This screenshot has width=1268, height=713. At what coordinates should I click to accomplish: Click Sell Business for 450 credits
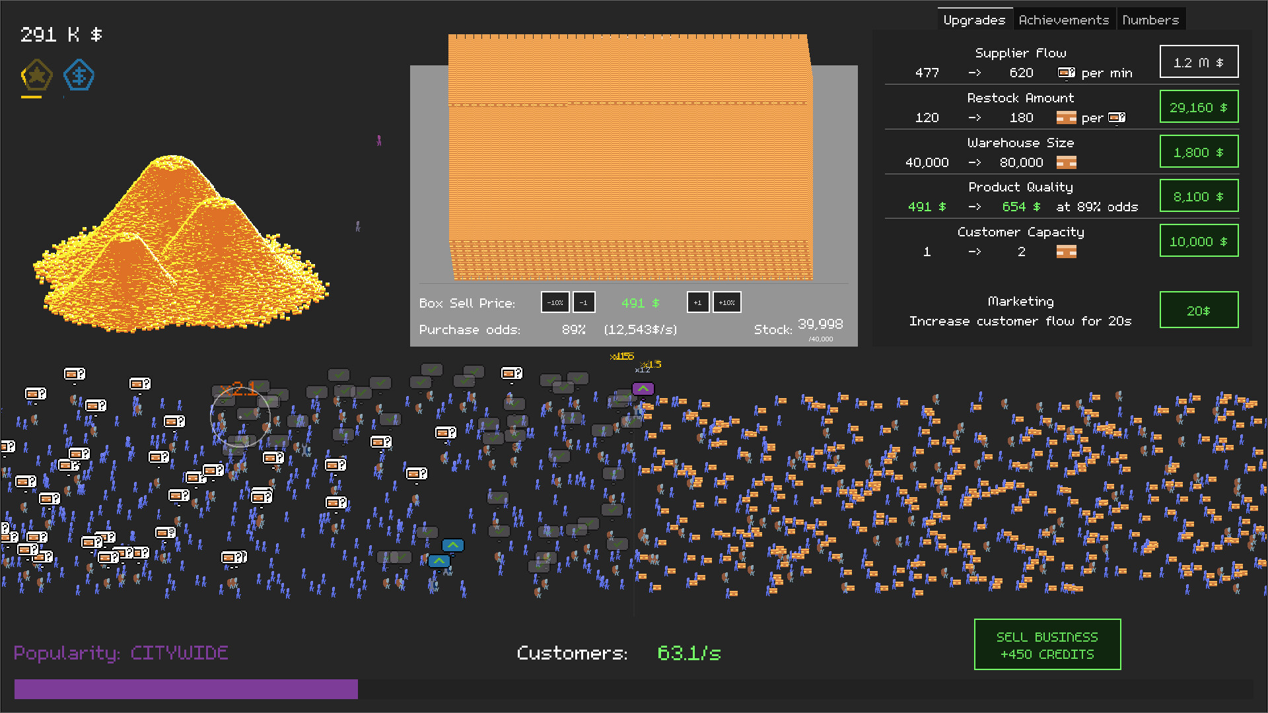(x=1047, y=644)
